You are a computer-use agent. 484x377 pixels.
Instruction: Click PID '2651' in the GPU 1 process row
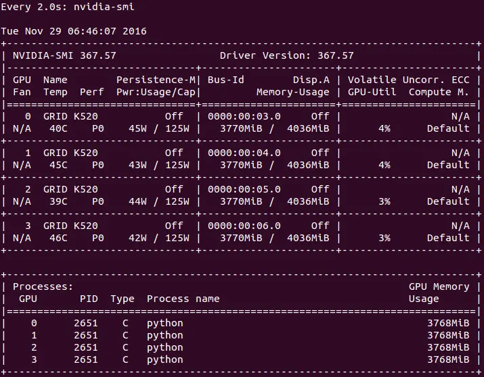86,335
